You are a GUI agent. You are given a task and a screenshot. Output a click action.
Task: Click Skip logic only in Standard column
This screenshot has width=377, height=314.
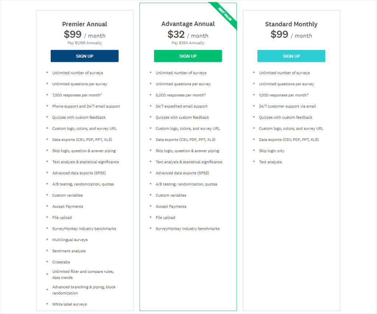click(272, 150)
